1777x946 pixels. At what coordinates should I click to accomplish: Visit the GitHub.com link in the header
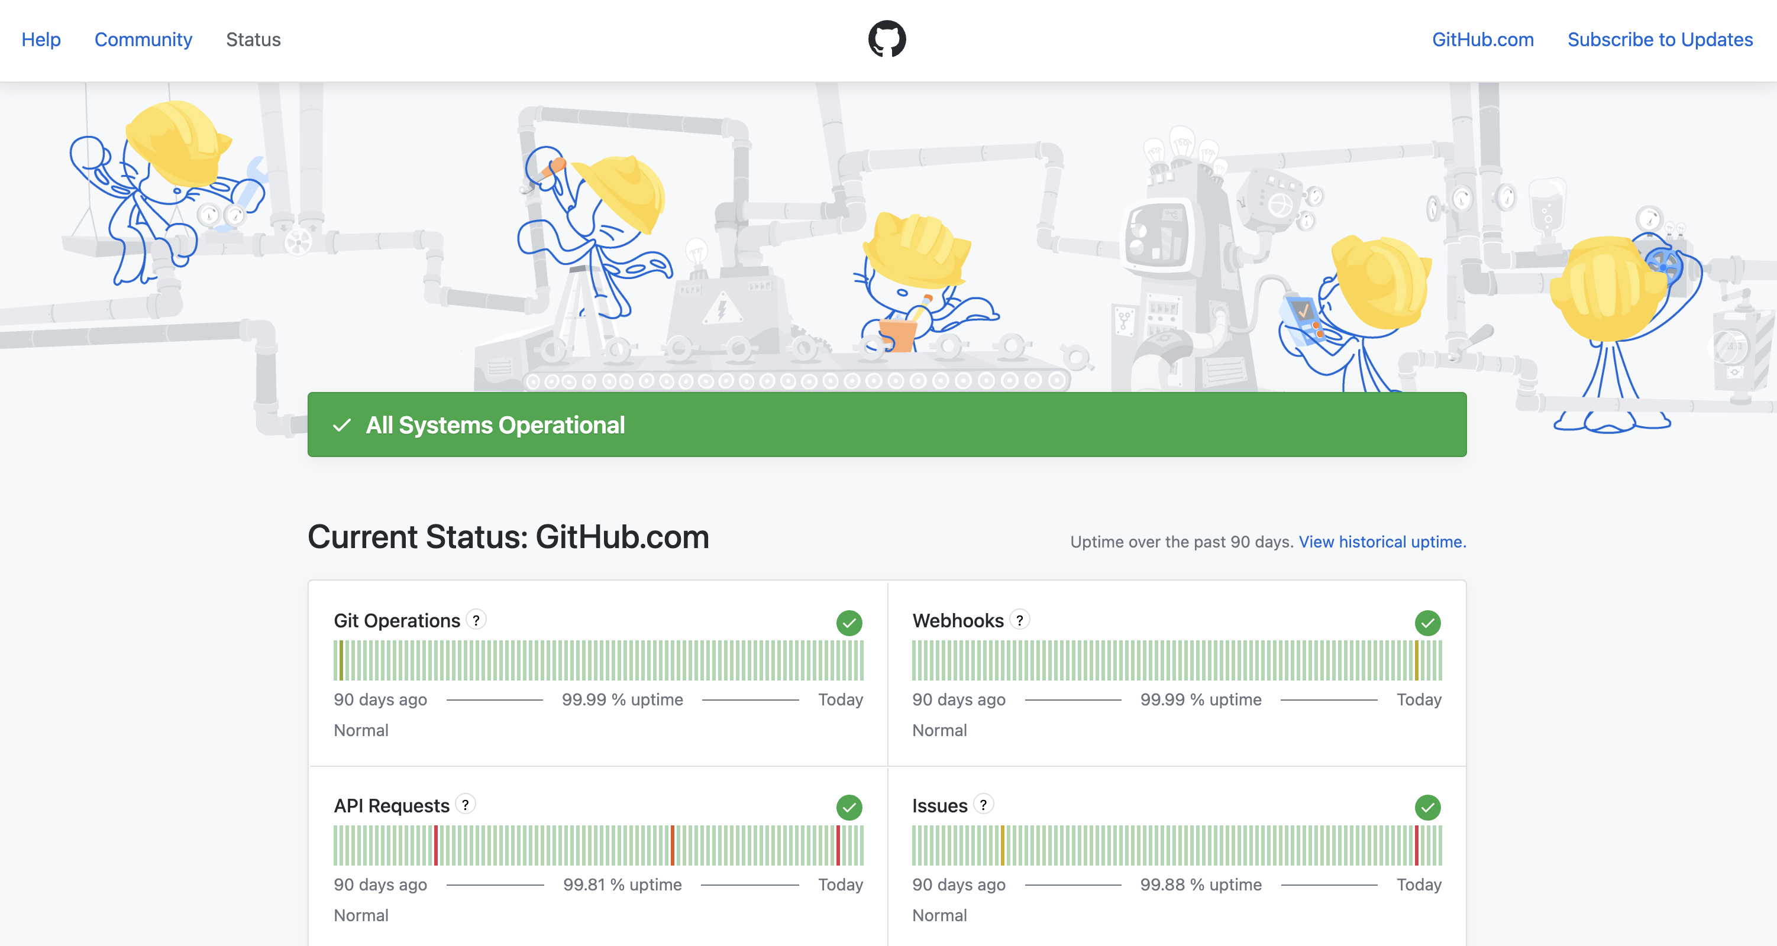1483,40
